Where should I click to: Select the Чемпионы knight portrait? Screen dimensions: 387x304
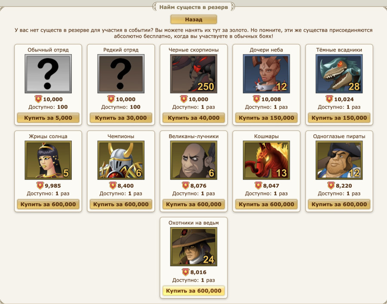click(x=121, y=160)
